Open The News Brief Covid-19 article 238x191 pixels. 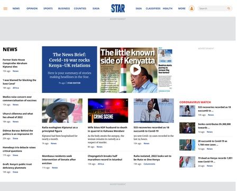click(x=69, y=60)
